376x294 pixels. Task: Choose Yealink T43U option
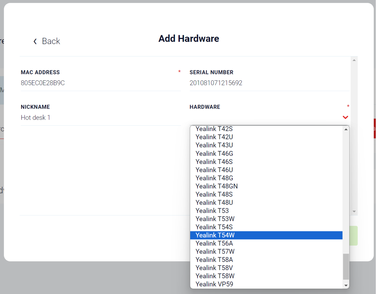(266, 145)
